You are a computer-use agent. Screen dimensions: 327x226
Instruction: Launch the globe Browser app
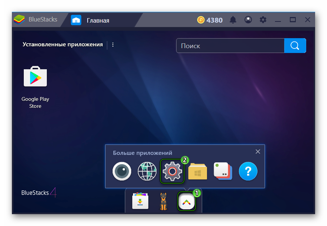point(147,171)
